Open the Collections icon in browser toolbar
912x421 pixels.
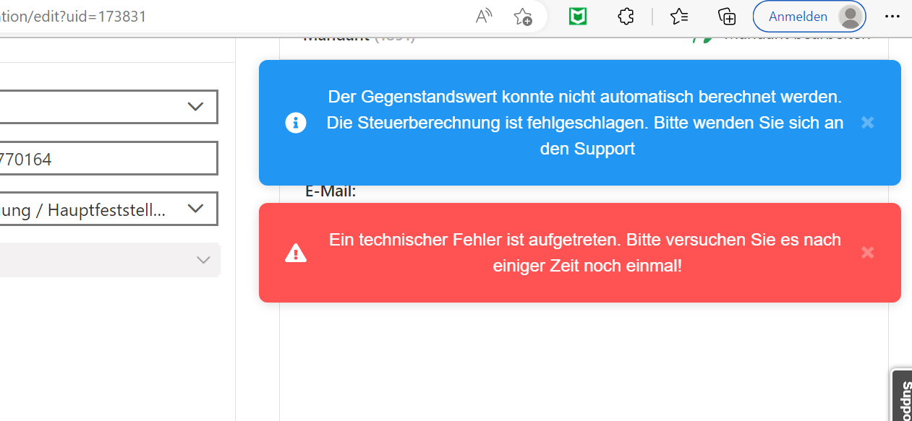(726, 17)
